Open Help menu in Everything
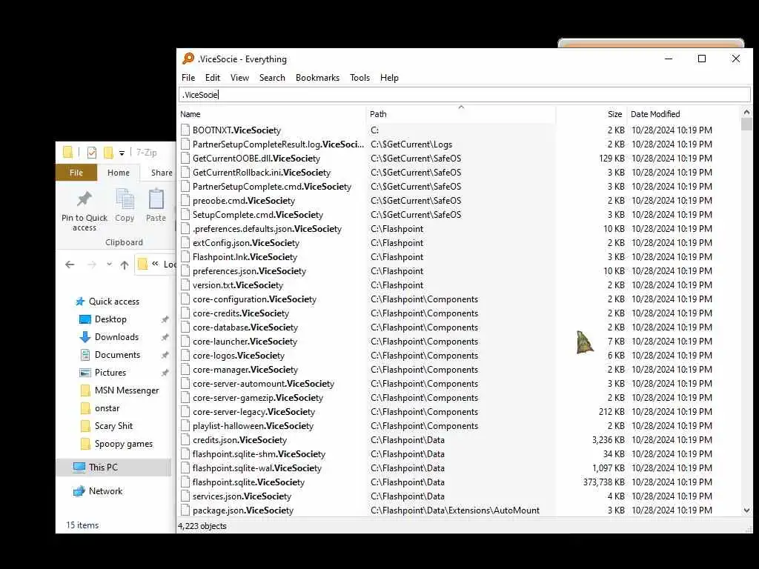Screen dimensions: 759x569 [389, 77]
